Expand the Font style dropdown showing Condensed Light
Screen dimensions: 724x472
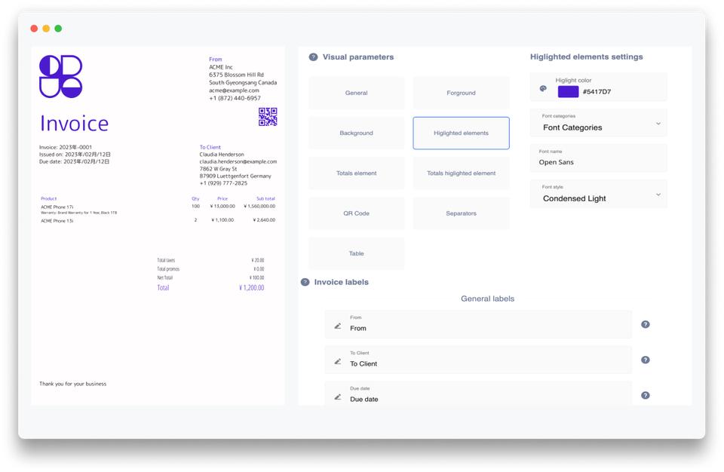coord(598,194)
